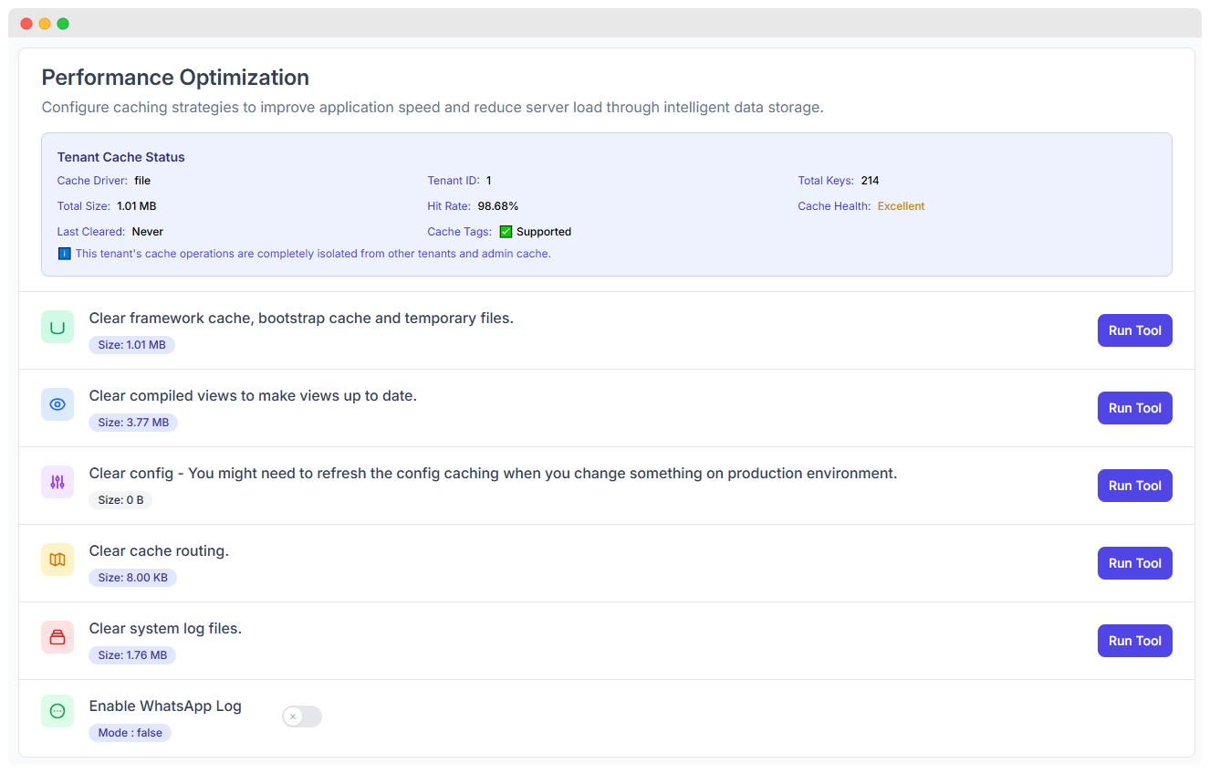Click the Size 1.01 MB badge
1210x774 pixels.
click(x=131, y=344)
